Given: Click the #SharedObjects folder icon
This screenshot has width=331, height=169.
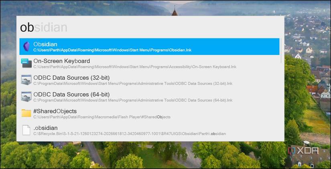Looking at the screenshot, I should [x=26, y=113].
